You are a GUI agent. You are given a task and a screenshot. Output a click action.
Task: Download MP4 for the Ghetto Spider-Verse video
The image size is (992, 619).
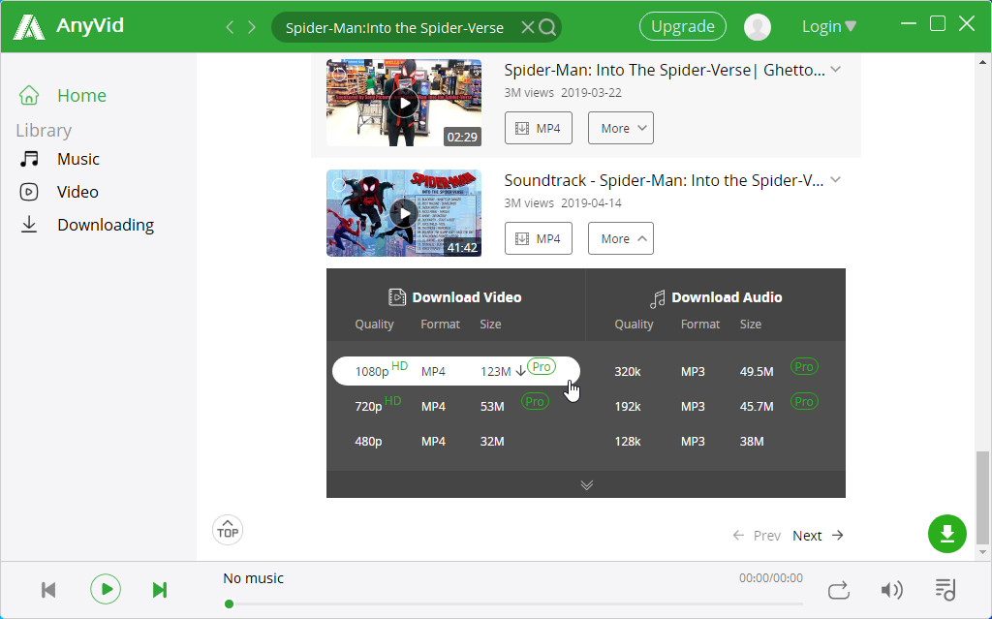[x=539, y=129]
